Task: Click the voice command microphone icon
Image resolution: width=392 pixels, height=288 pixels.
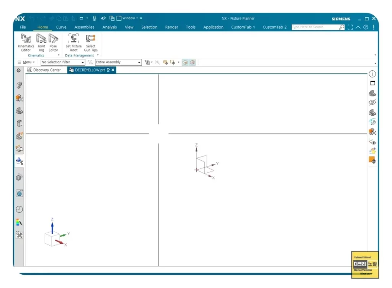Action: 94,18
